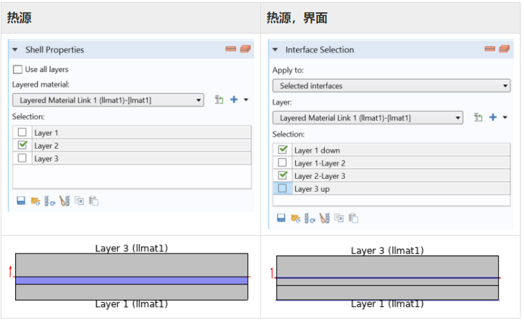Image resolution: width=524 pixels, height=322 pixels.
Task: Open the Apply to Selected interfaces dropdown
Action: 391,86
